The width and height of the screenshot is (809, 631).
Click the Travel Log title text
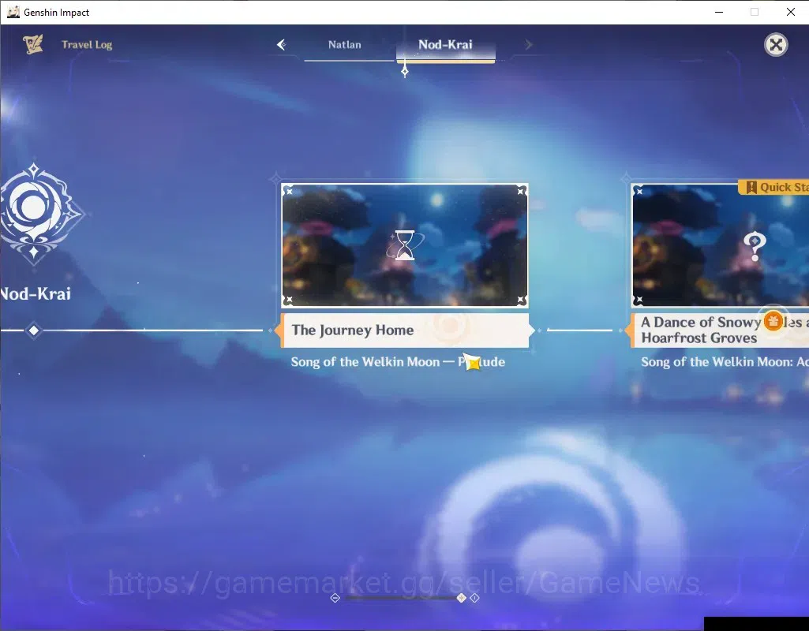[87, 45]
